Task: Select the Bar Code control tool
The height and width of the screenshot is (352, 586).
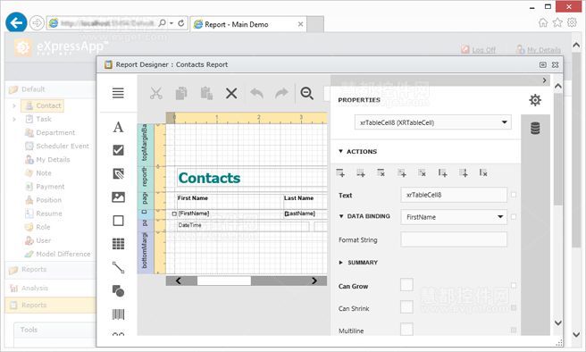Action: click(118, 314)
